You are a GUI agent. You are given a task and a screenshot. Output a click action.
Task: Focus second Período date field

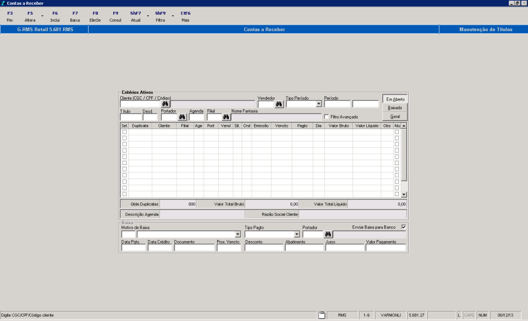(365, 104)
